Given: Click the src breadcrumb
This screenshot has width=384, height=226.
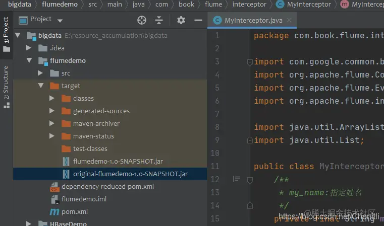Looking at the screenshot, I should 92,5.
